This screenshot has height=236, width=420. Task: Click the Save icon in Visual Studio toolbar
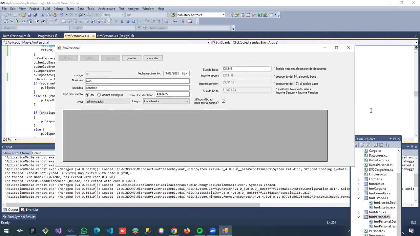[x=30, y=15]
